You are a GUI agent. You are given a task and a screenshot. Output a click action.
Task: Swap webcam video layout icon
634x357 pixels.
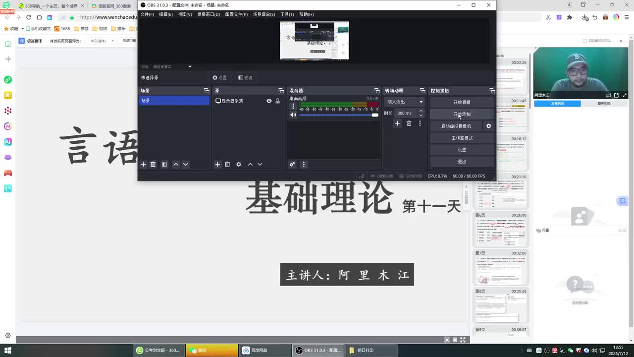pyautogui.click(x=608, y=95)
